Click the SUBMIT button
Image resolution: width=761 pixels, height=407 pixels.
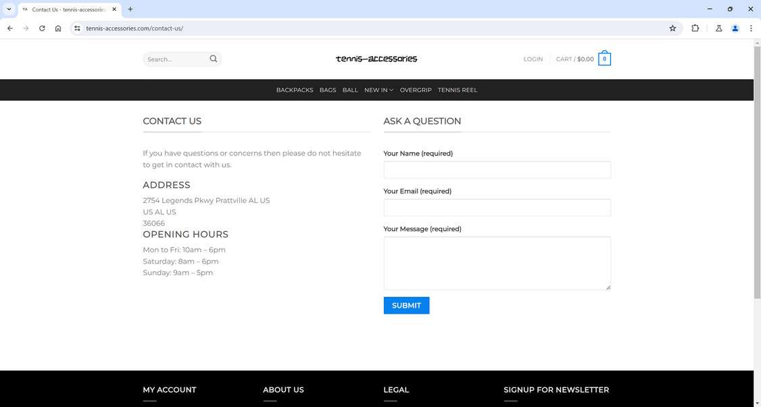[x=406, y=305]
